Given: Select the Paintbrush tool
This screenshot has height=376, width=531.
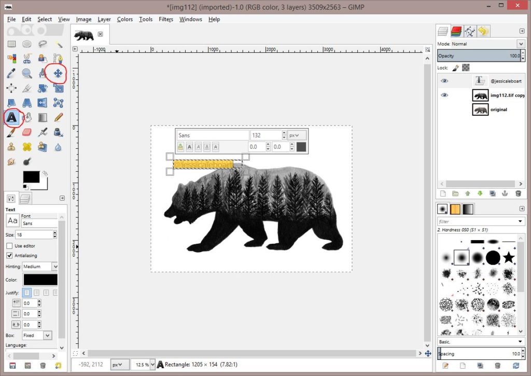Looking at the screenshot, I should tap(11, 132).
